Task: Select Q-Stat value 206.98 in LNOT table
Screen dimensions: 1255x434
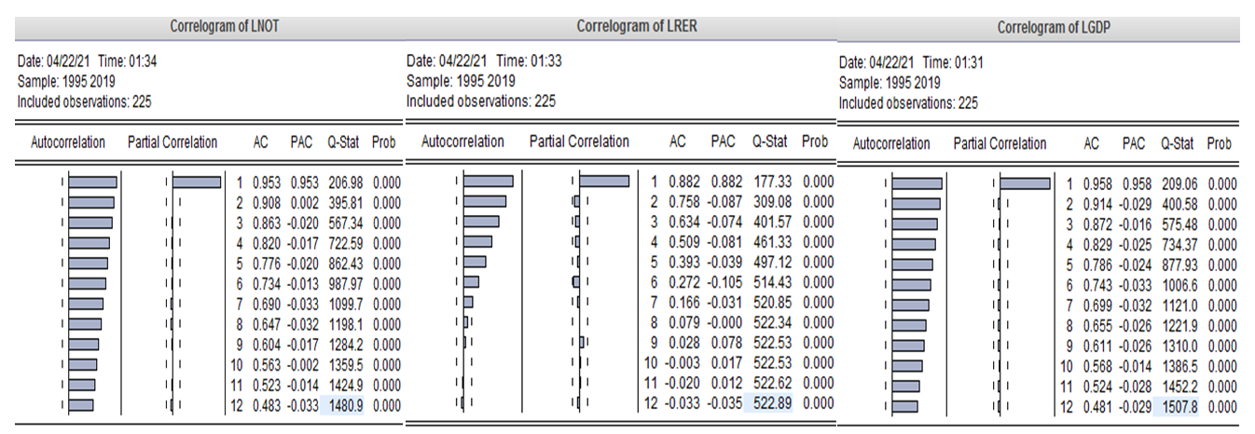Action: point(343,183)
